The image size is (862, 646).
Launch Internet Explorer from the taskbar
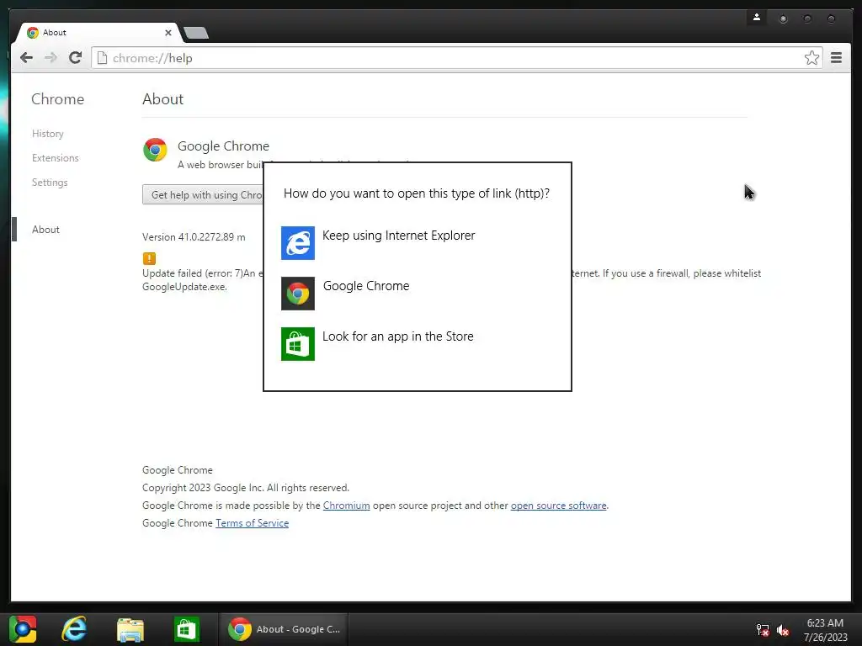tap(75, 629)
